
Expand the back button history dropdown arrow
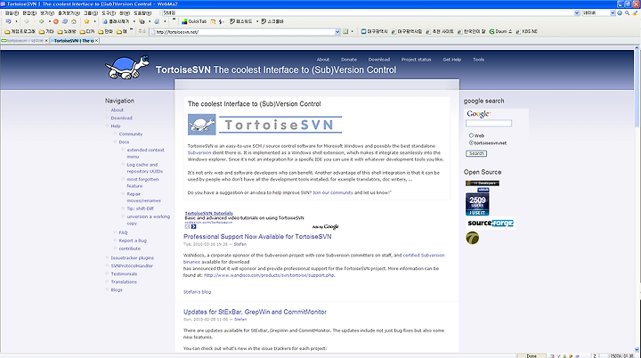(35, 21)
